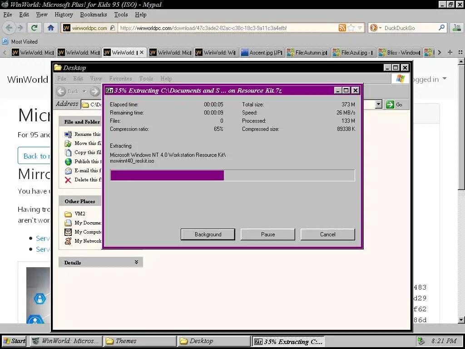The height and width of the screenshot is (349, 465).
Task: Open the browser File menu
Action: click(x=8, y=15)
